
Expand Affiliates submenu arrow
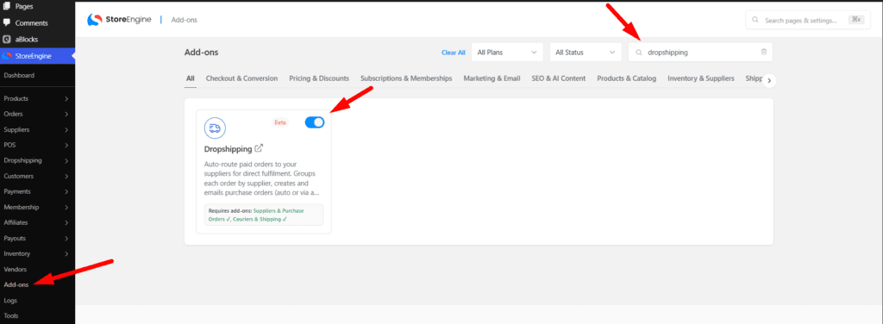pyautogui.click(x=67, y=222)
